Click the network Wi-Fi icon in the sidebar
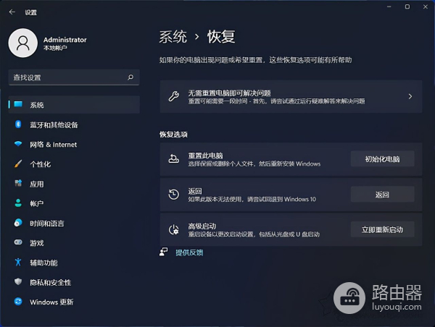The height and width of the screenshot is (327, 435). click(x=18, y=144)
